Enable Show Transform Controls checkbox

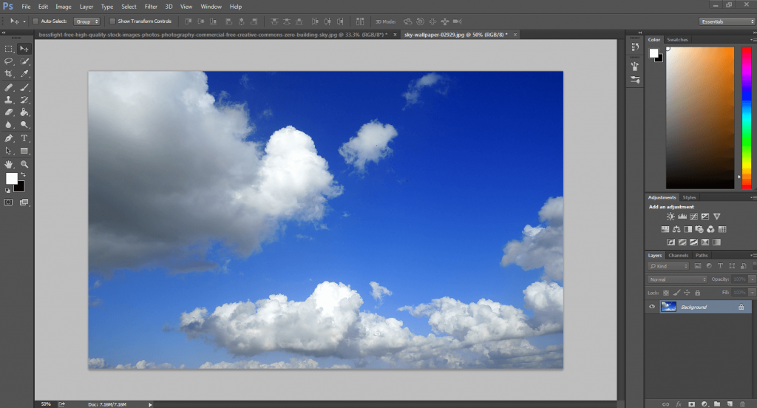[x=112, y=21]
